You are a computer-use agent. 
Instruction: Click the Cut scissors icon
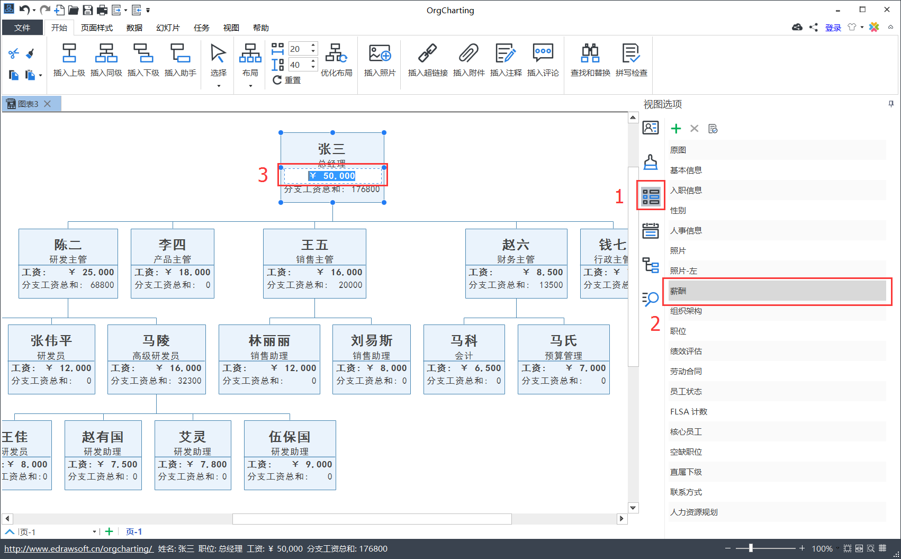14,53
